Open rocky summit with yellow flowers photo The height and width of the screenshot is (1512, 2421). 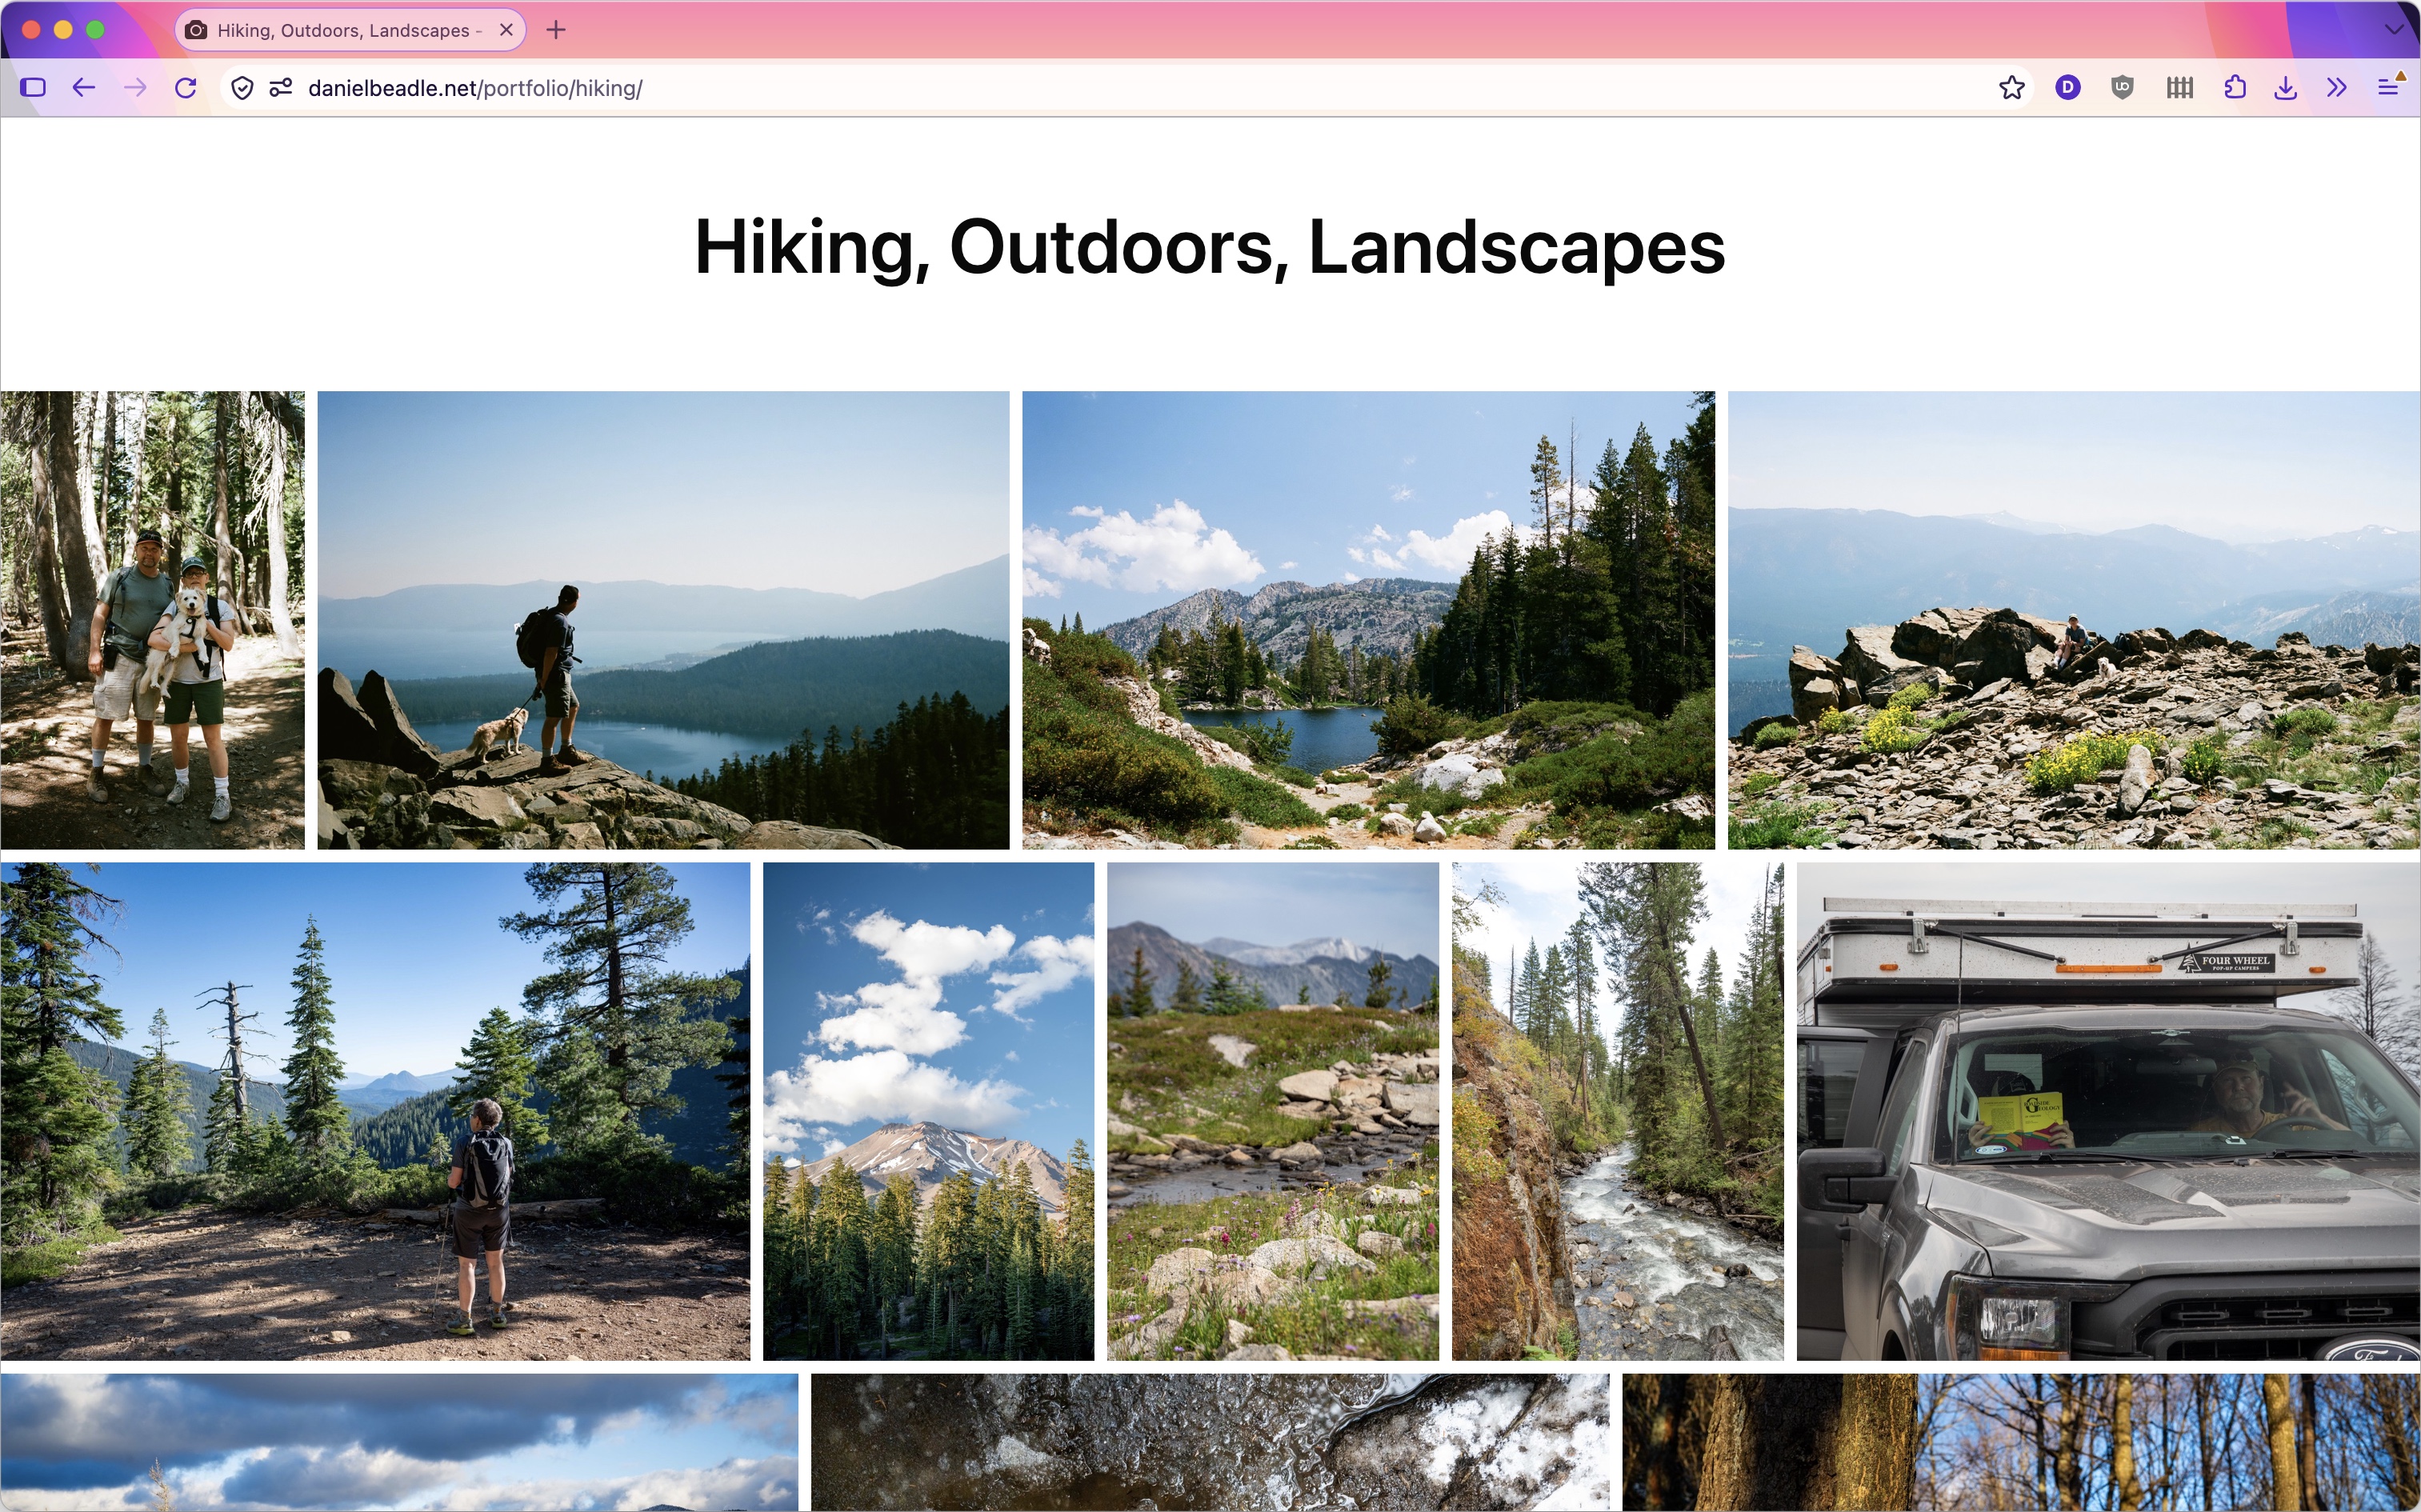pyautogui.click(x=2074, y=620)
